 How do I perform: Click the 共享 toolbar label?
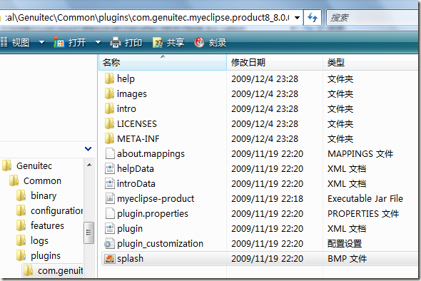[176, 43]
